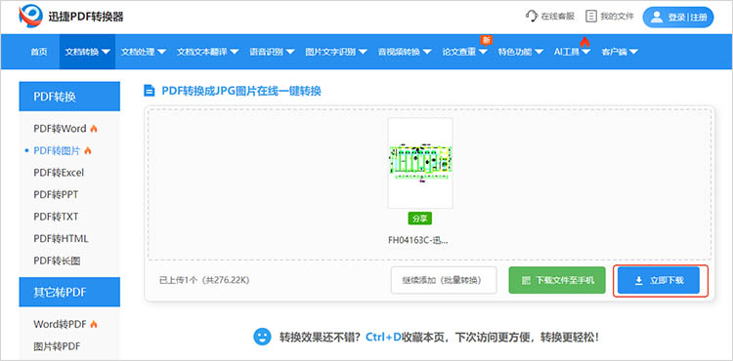Click 继续添加 (批量转换) button

click(x=444, y=280)
